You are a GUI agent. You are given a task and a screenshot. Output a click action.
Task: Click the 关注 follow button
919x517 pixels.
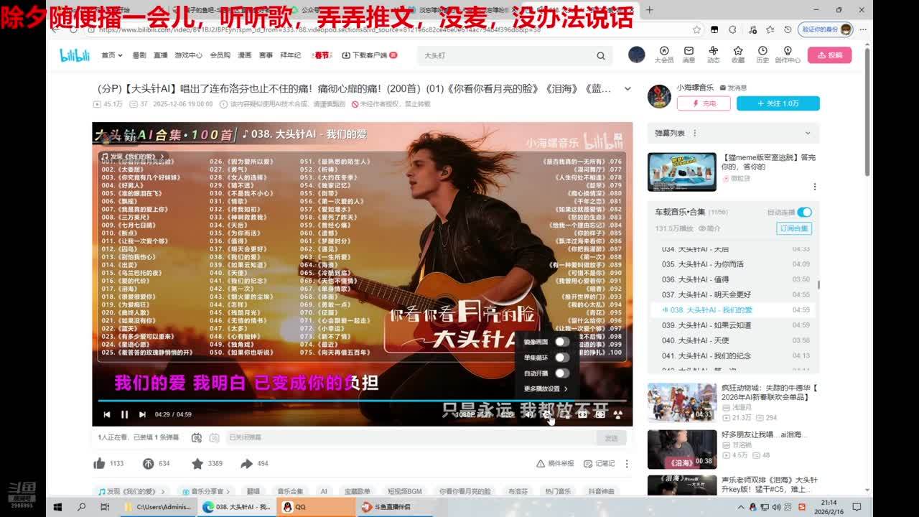point(778,103)
